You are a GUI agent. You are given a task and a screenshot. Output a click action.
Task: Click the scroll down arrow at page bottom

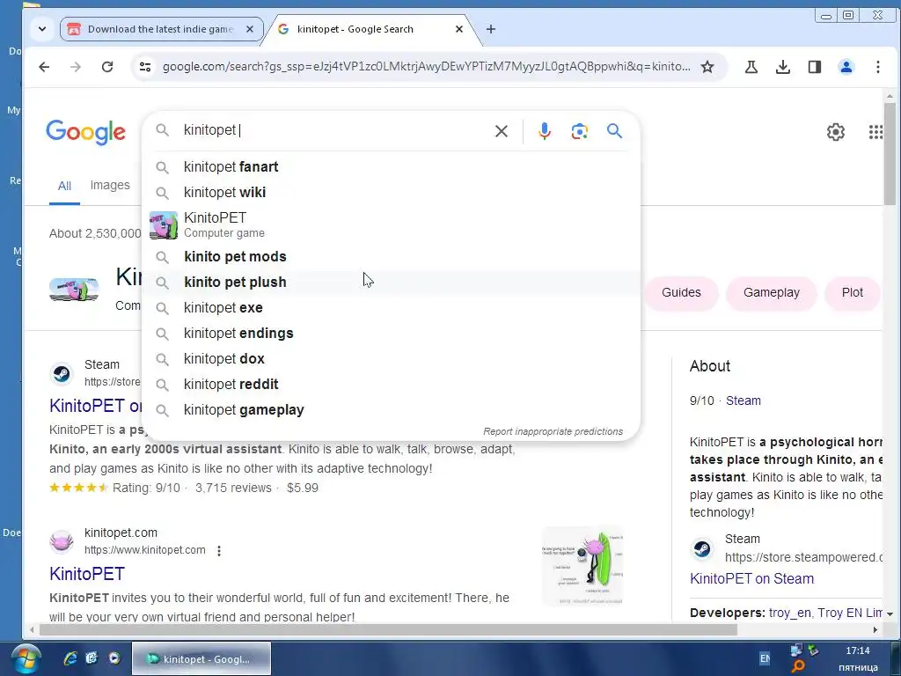pyautogui.click(x=890, y=614)
